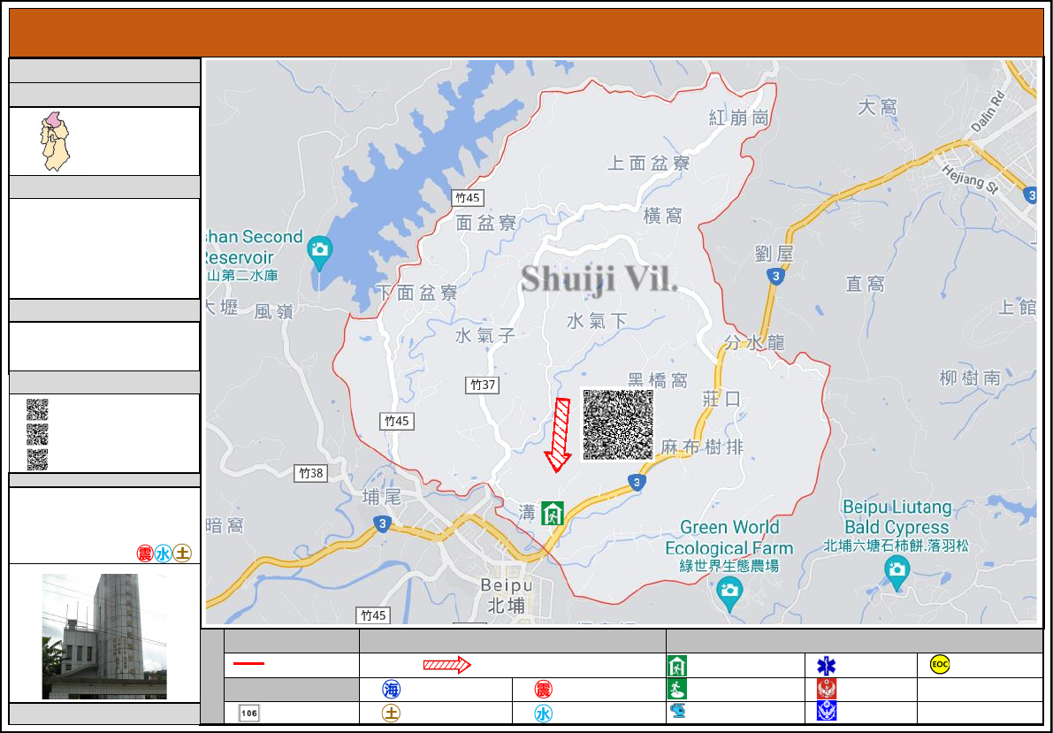Viewport: 1053px width, 733px height.
Task: Click the Route 3 shield near 劉屋
Action: click(x=776, y=276)
